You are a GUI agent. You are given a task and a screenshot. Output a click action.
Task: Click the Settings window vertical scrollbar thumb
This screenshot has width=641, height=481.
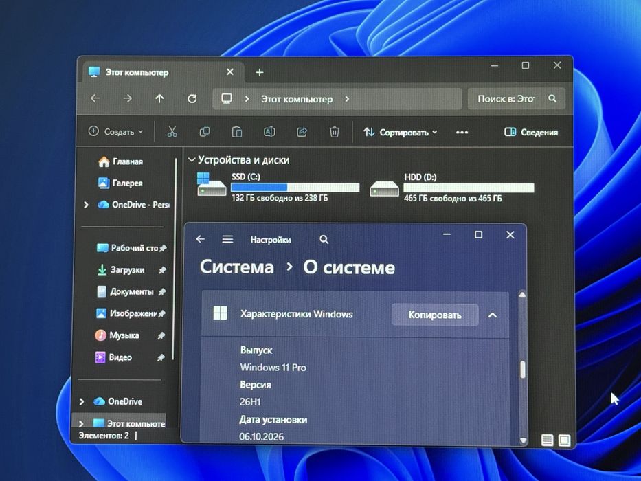pos(522,370)
